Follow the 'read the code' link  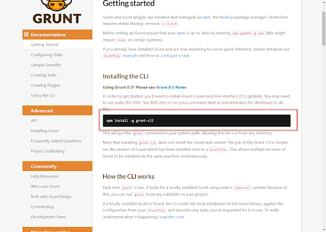[172, 217]
